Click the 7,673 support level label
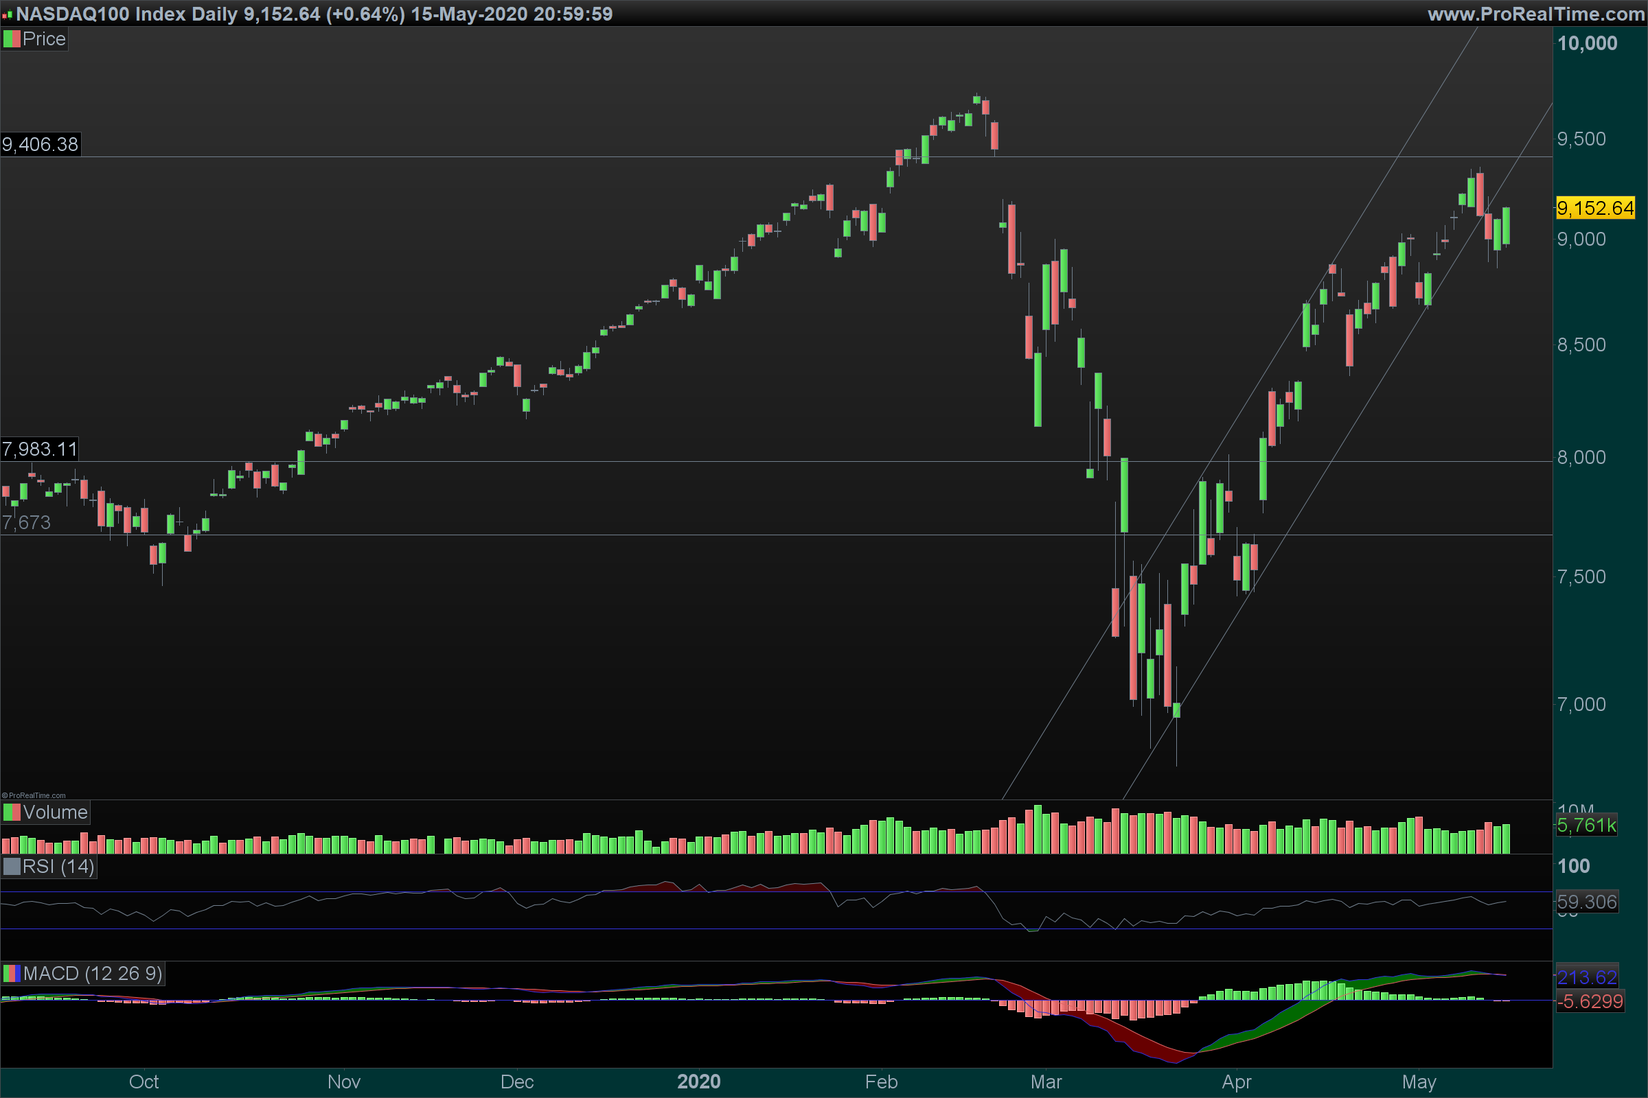 26,522
